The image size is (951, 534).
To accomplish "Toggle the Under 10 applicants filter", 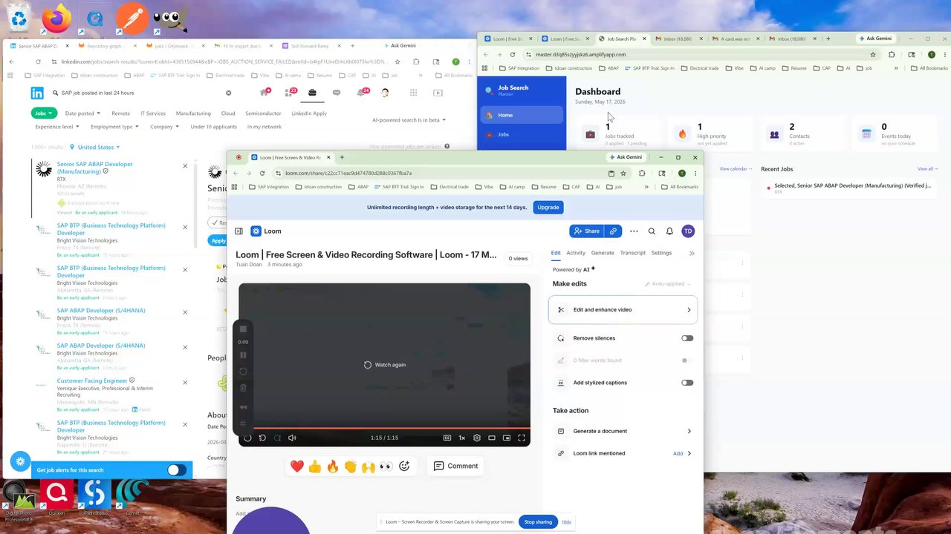I will [x=213, y=127].
